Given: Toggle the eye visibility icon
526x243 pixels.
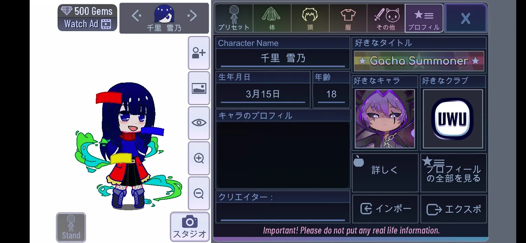Looking at the screenshot, I should [x=199, y=123].
